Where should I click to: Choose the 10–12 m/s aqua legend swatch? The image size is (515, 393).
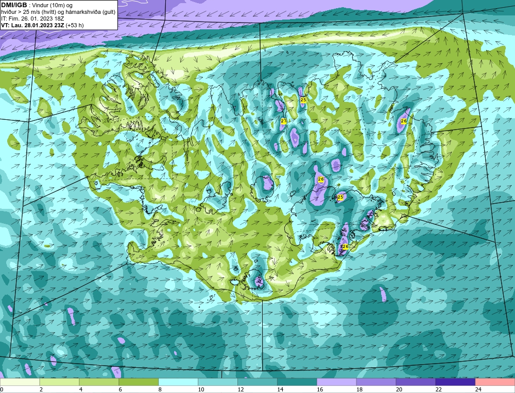pyautogui.click(x=218, y=382)
